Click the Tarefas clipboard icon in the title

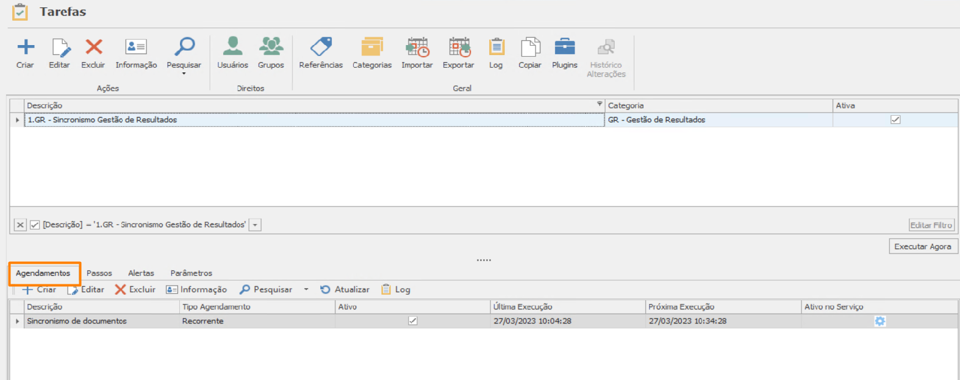point(20,12)
